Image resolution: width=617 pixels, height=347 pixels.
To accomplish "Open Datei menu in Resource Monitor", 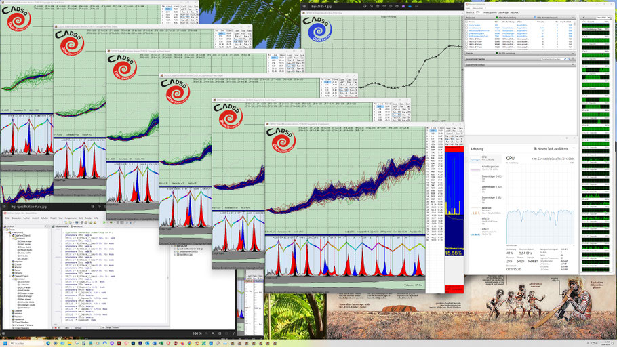I will [x=468, y=8].
